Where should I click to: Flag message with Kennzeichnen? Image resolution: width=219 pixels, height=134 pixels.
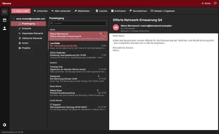pyautogui.click(x=138, y=11)
